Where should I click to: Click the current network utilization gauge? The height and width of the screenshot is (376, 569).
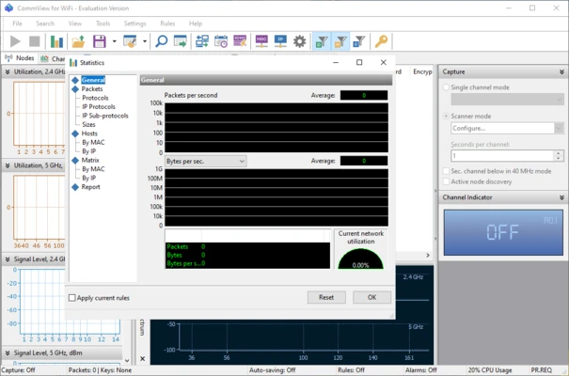[x=361, y=259]
